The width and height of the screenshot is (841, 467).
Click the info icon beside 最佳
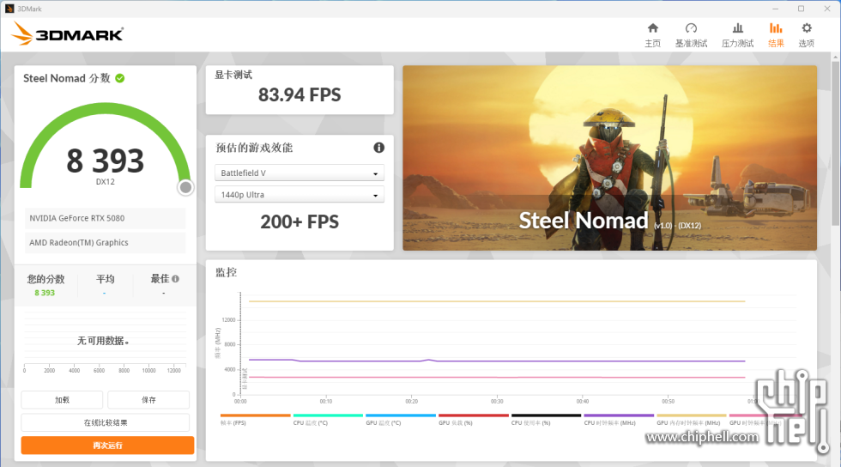(175, 279)
